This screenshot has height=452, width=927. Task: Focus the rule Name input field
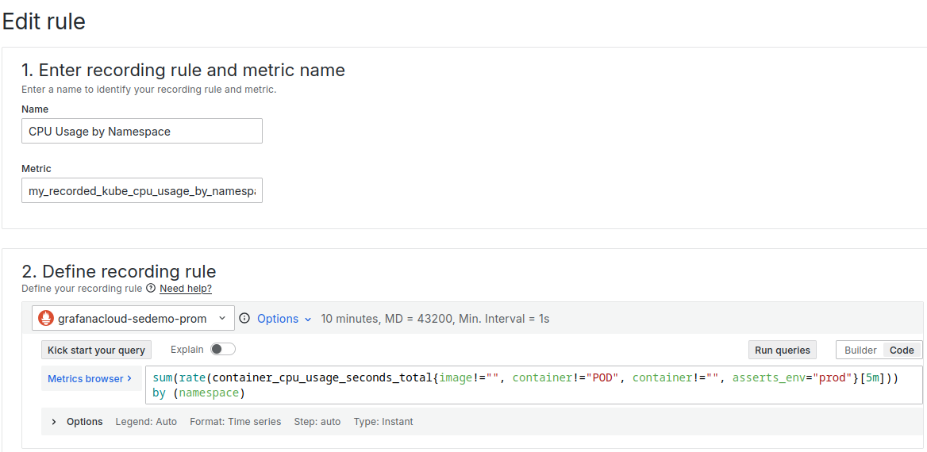click(x=141, y=132)
